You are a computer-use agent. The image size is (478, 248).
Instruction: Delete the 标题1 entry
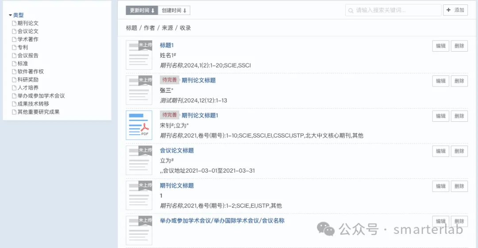(459, 46)
